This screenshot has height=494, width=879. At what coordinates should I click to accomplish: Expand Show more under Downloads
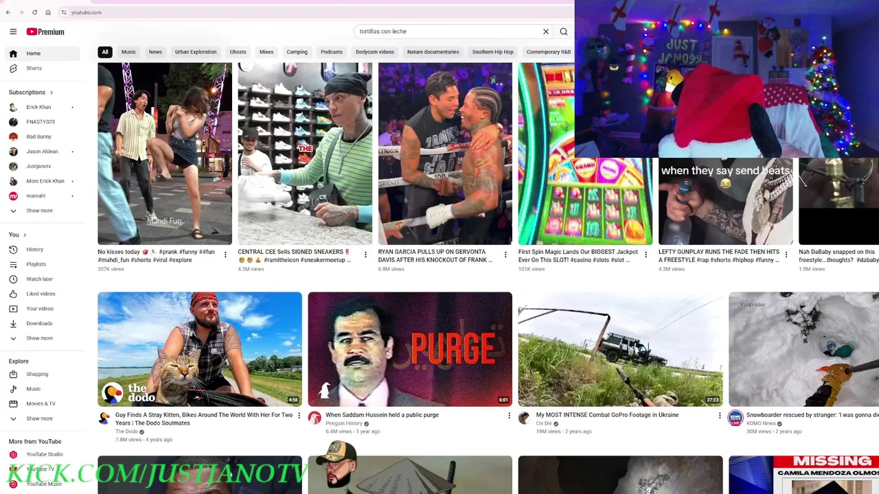pyautogui.click(x=43, y=338)
